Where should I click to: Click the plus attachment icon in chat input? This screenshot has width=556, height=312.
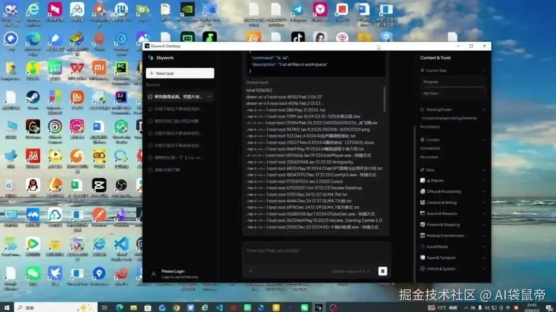(250, 271)
